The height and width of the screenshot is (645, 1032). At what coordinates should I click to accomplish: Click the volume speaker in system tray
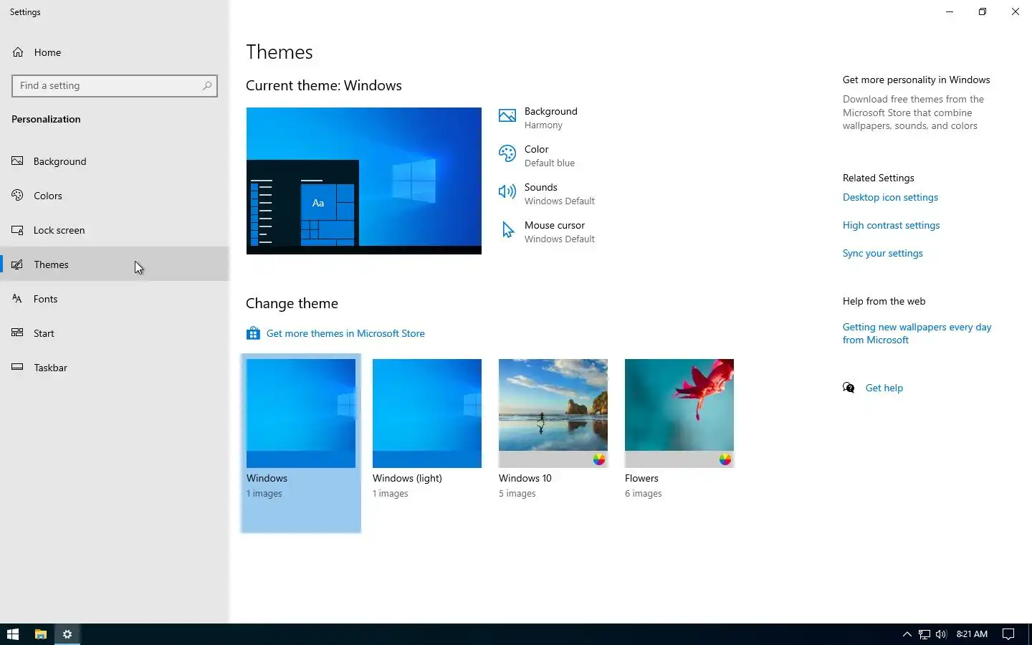click(941, 634)
